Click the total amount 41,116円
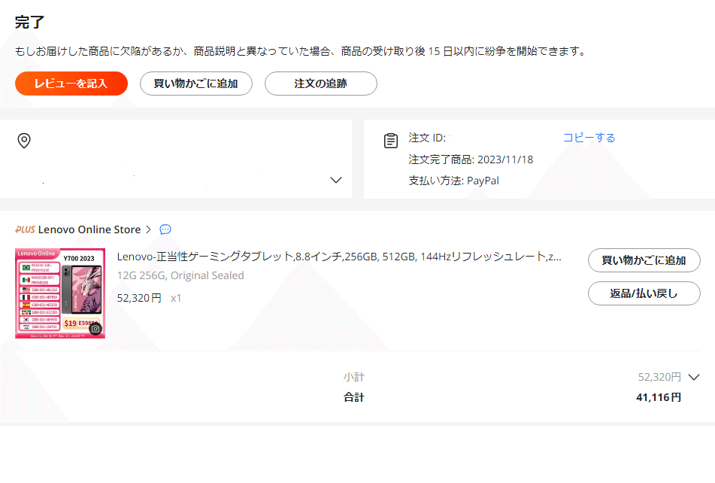The height and width of the screenshot is (483, 715). pyautogui.click(x=659, y=397)
